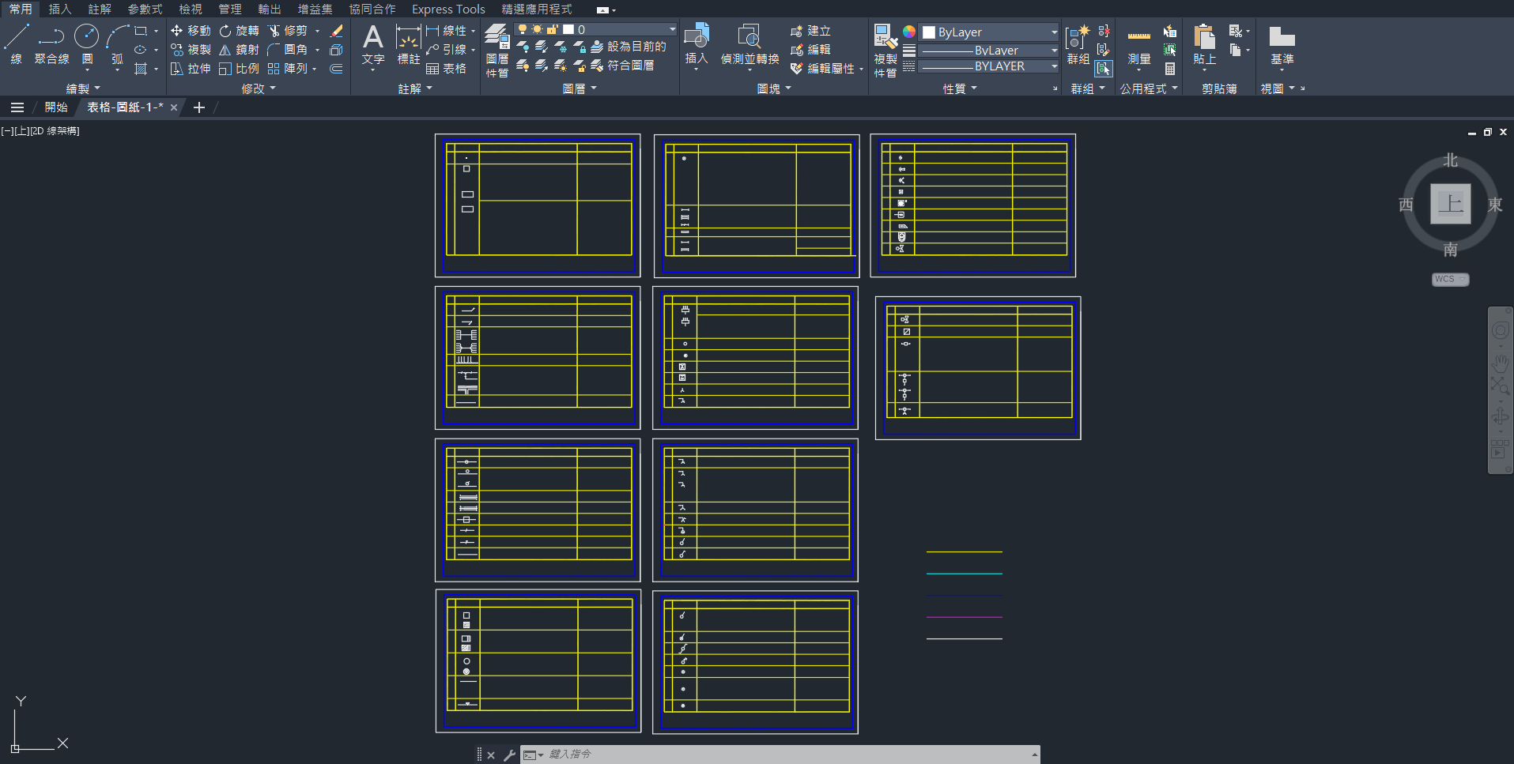Activate the Polyline (聚合線) tool
This screenshot has width=1514, height=764.
click(51, 43)
